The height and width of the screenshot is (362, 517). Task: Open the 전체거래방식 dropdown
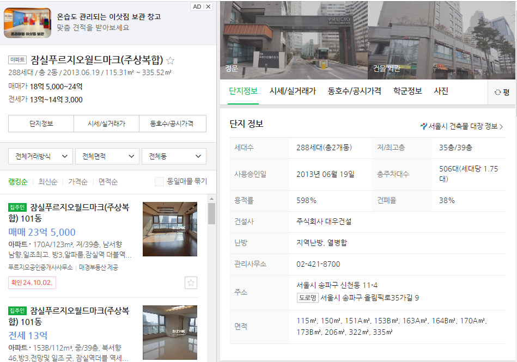[x=40, y=156]
